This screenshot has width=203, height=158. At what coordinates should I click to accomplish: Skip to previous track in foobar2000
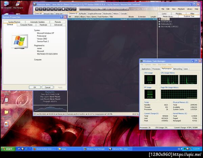point(48,9)
